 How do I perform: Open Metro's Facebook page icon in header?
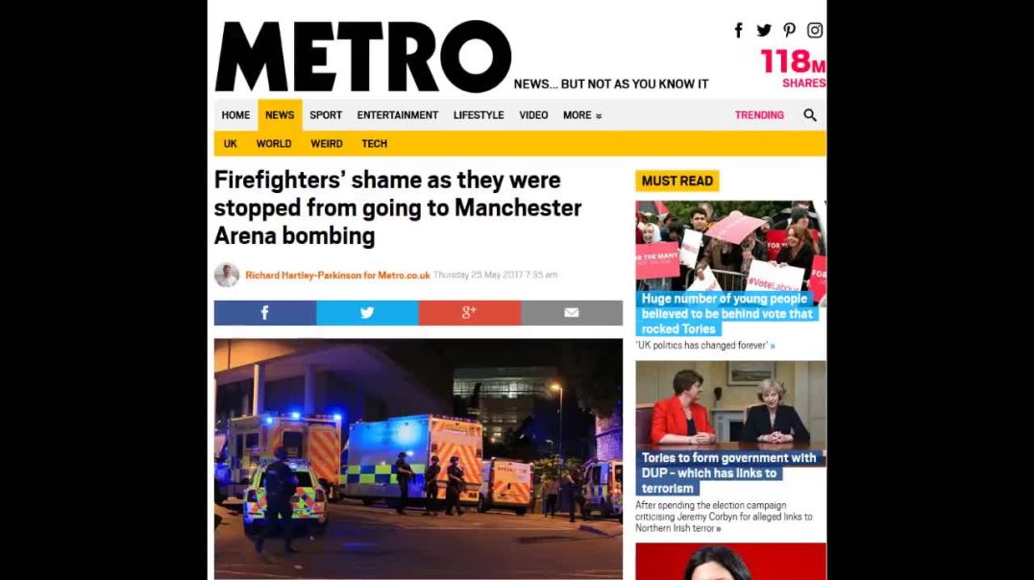(x=739, y=31)
